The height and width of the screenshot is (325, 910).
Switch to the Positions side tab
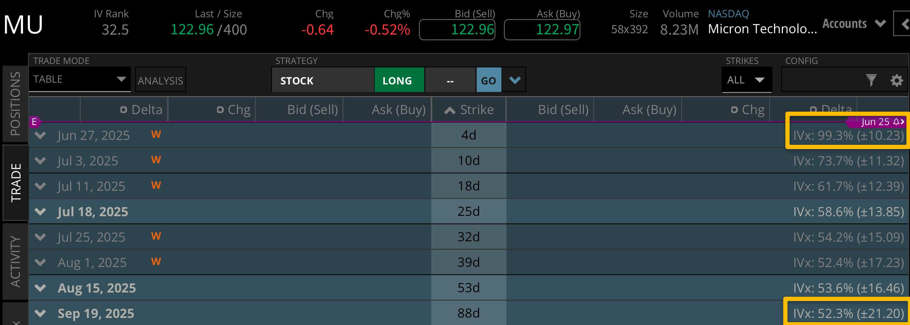coord(15,104)
